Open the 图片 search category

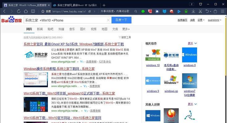point(83,29)
